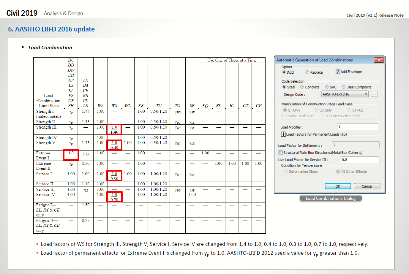Image resolution: width=409 pixels, height=274 pixels.
Task: Select the Replace option radio button
Action: point(307,72)
